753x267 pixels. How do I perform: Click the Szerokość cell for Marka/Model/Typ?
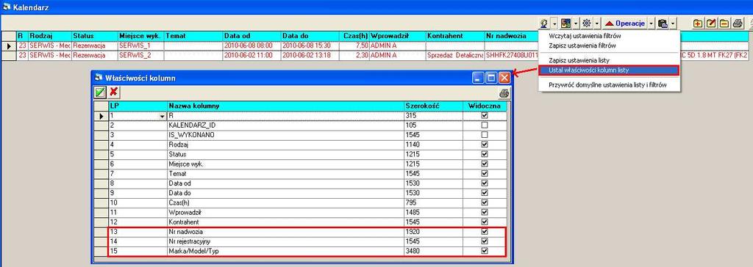click(x=433, y=251)
